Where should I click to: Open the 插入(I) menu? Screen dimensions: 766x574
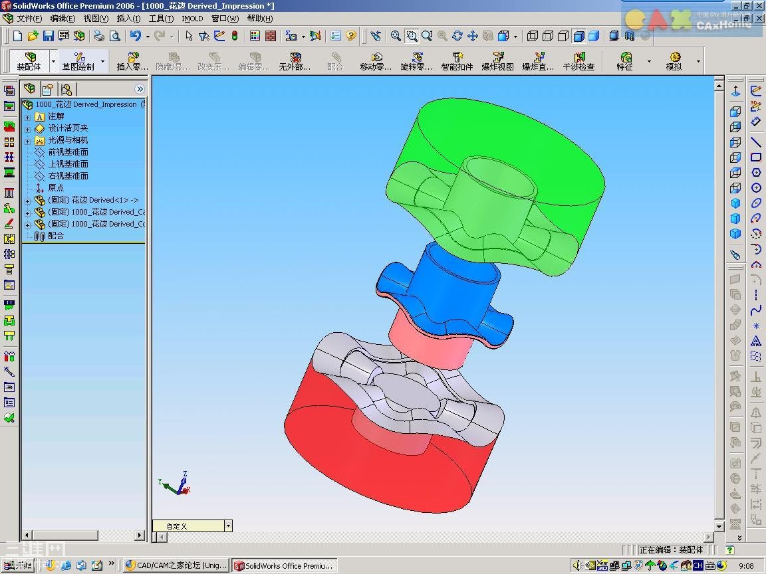(x=128, y=19)
